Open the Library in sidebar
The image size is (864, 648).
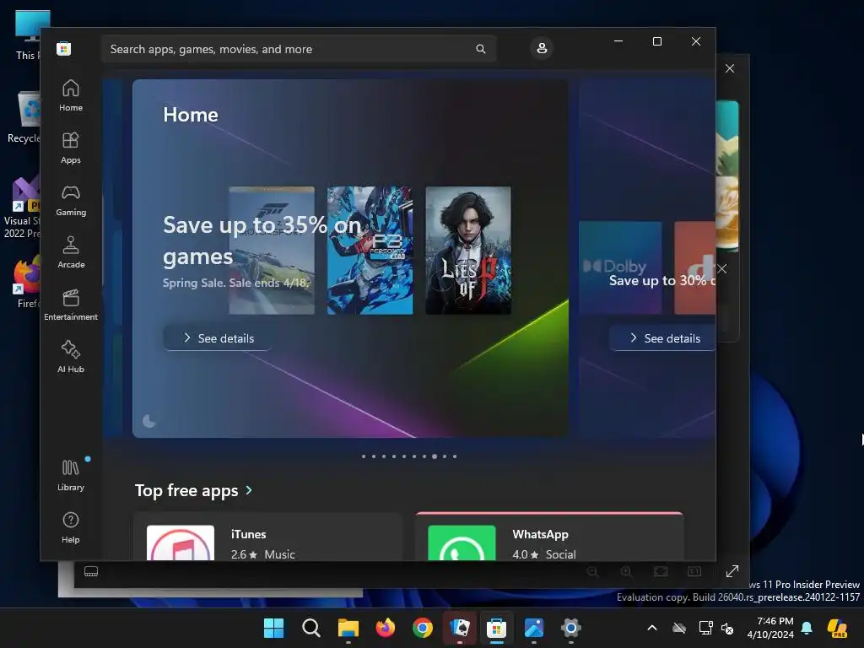tap(71, 476)
